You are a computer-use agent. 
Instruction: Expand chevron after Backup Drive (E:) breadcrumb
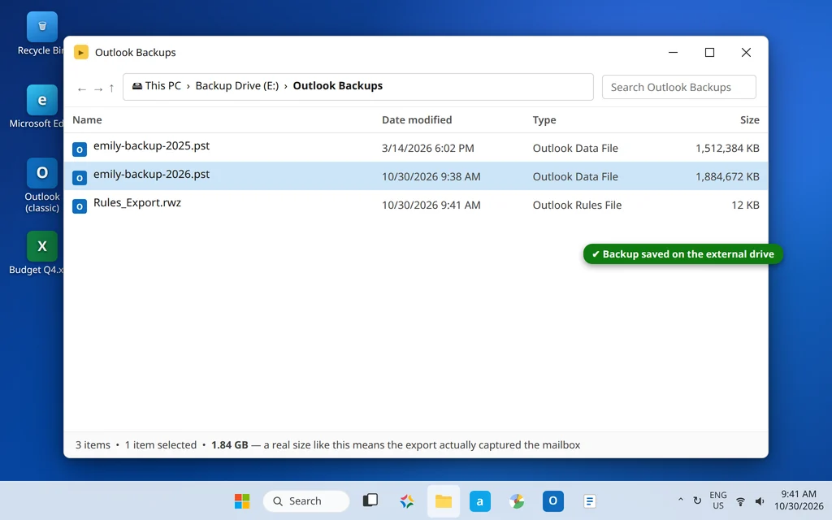pyautogui.click(x=286, y=86)
